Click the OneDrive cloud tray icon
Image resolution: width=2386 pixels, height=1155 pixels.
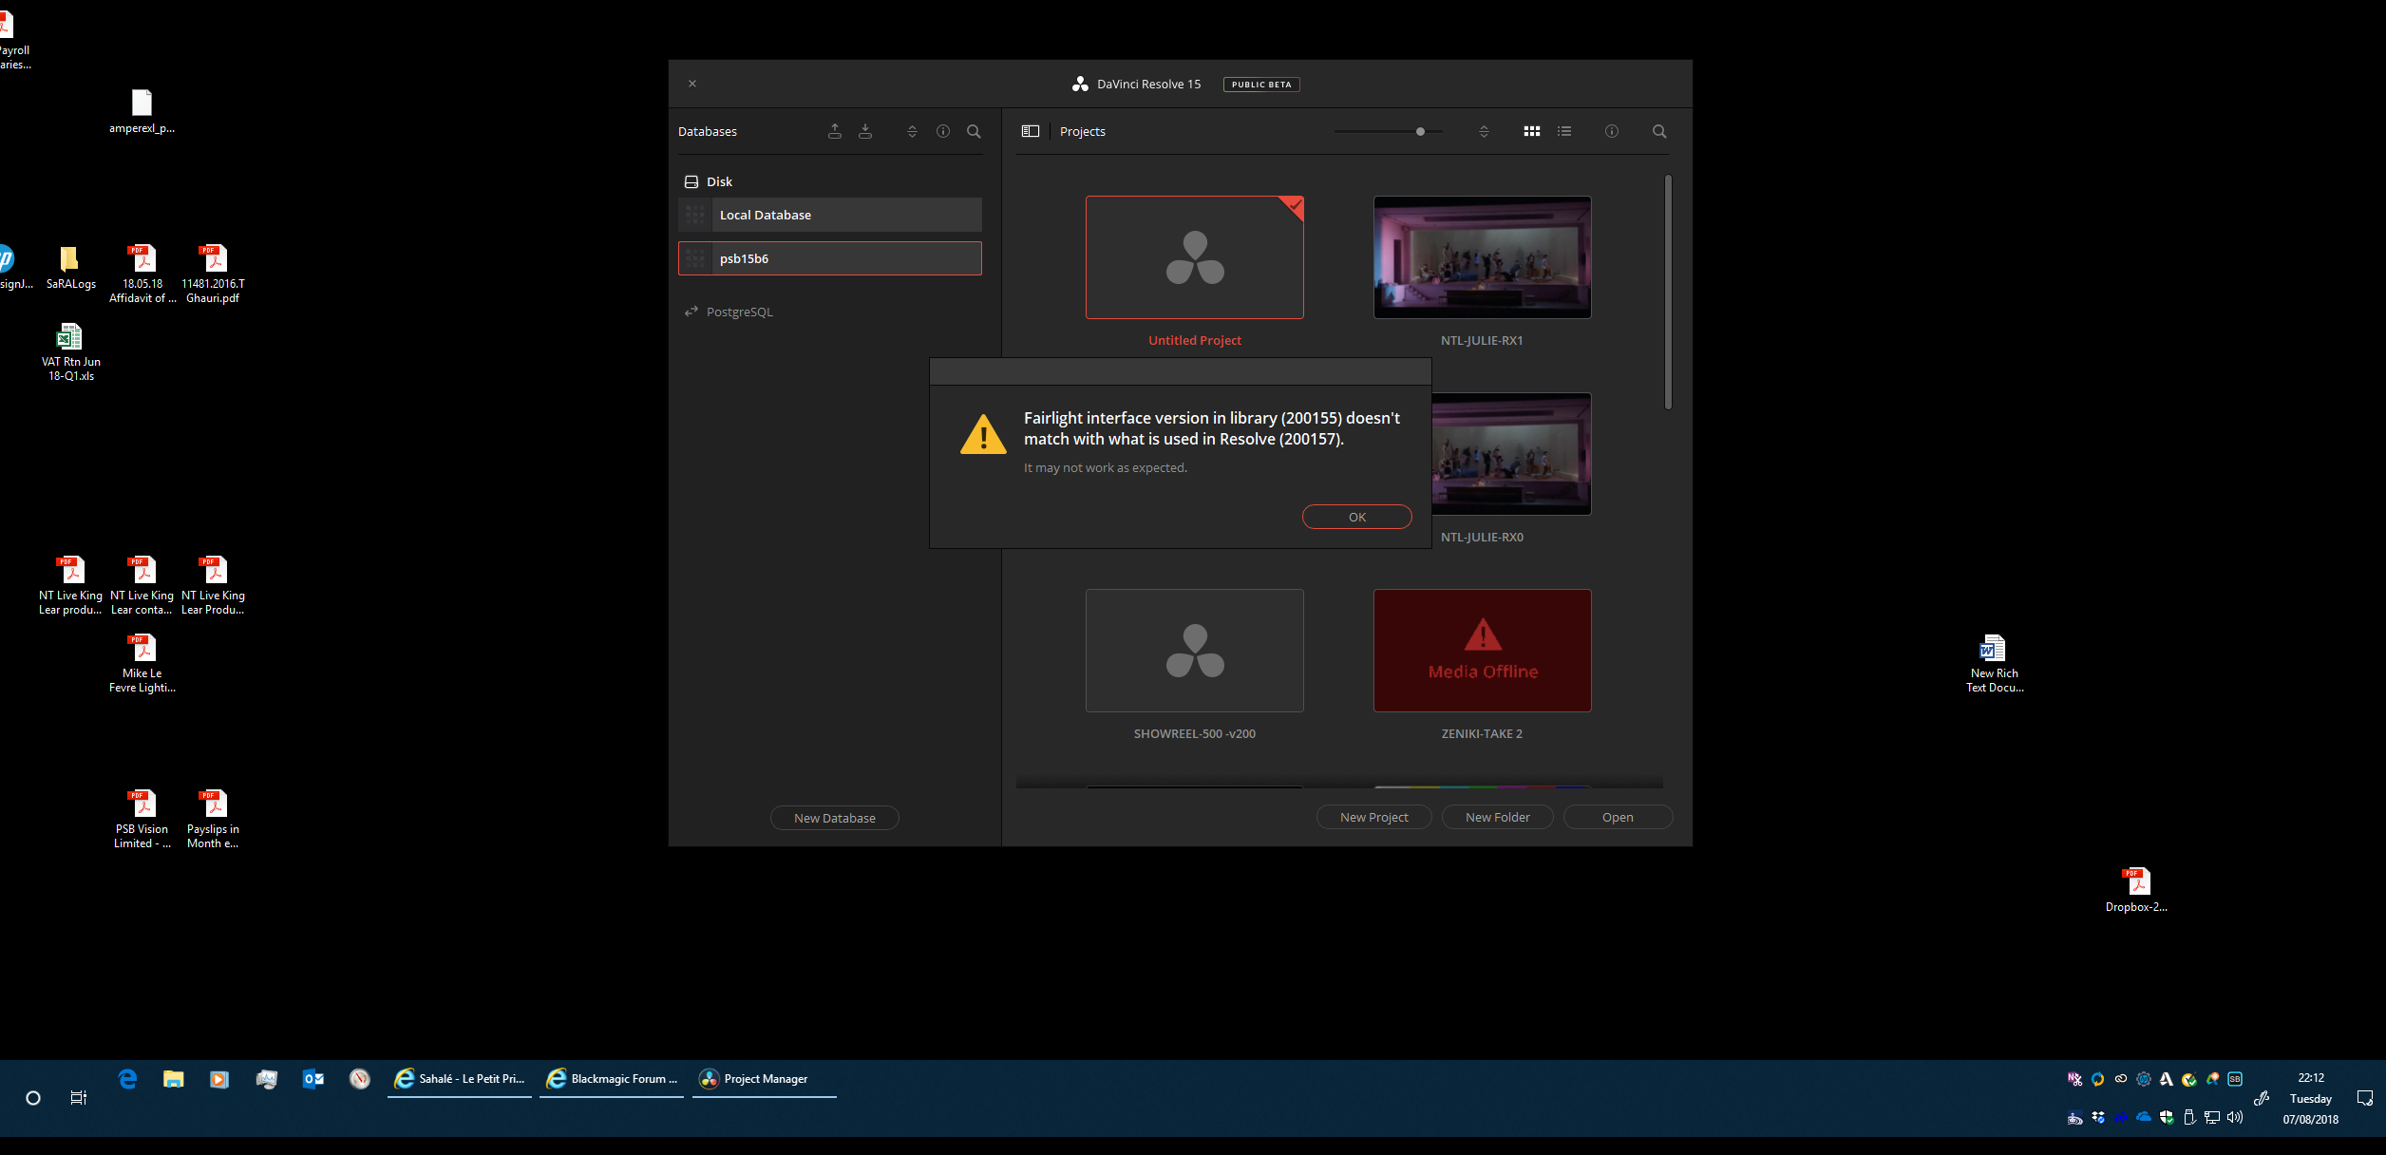tap(2143, 1117)
